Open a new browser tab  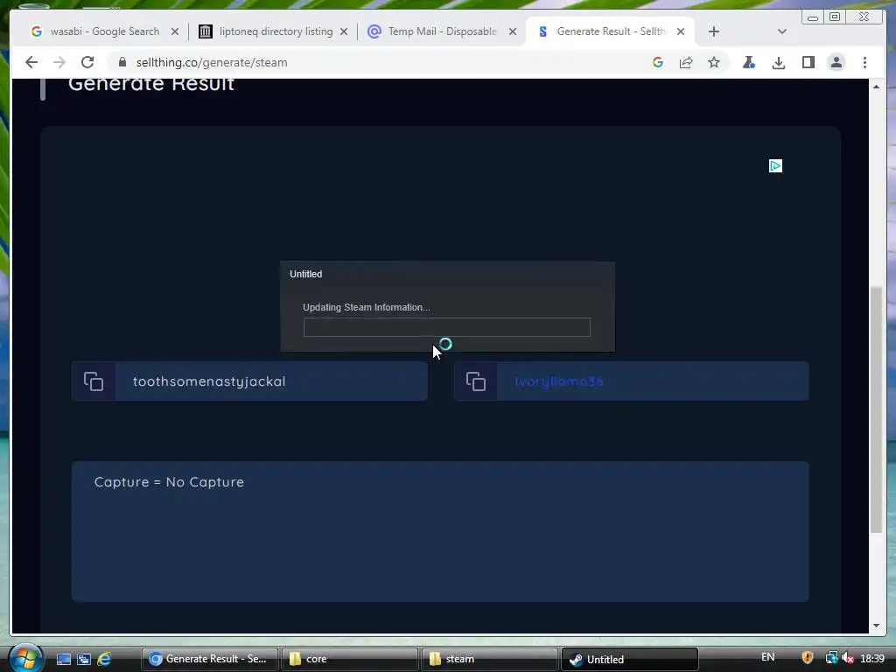[x=714, y=31]
